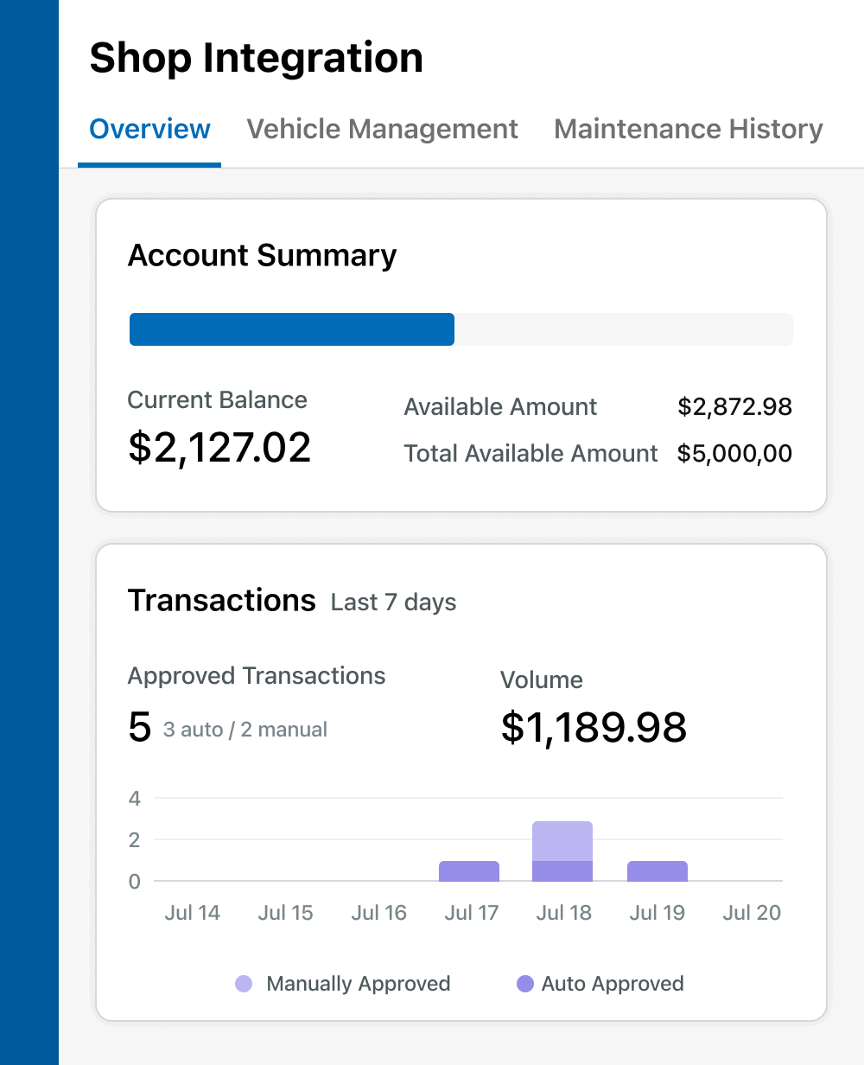The height and width of the screenshot is (1065, 864).
Task: Click the account balance progress bar
Action: point(461,329)
